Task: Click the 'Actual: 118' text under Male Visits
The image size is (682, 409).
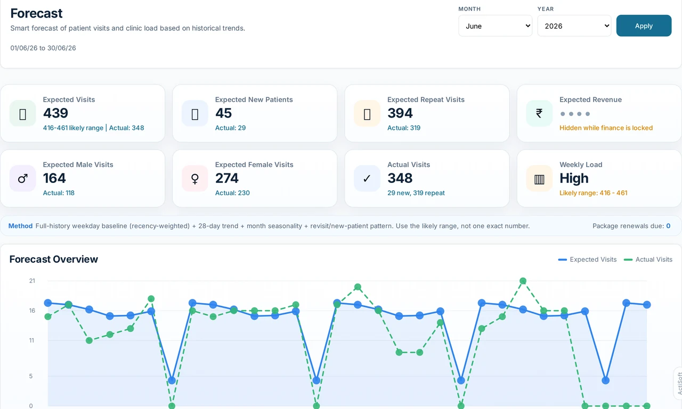Action: coord(59,193)
